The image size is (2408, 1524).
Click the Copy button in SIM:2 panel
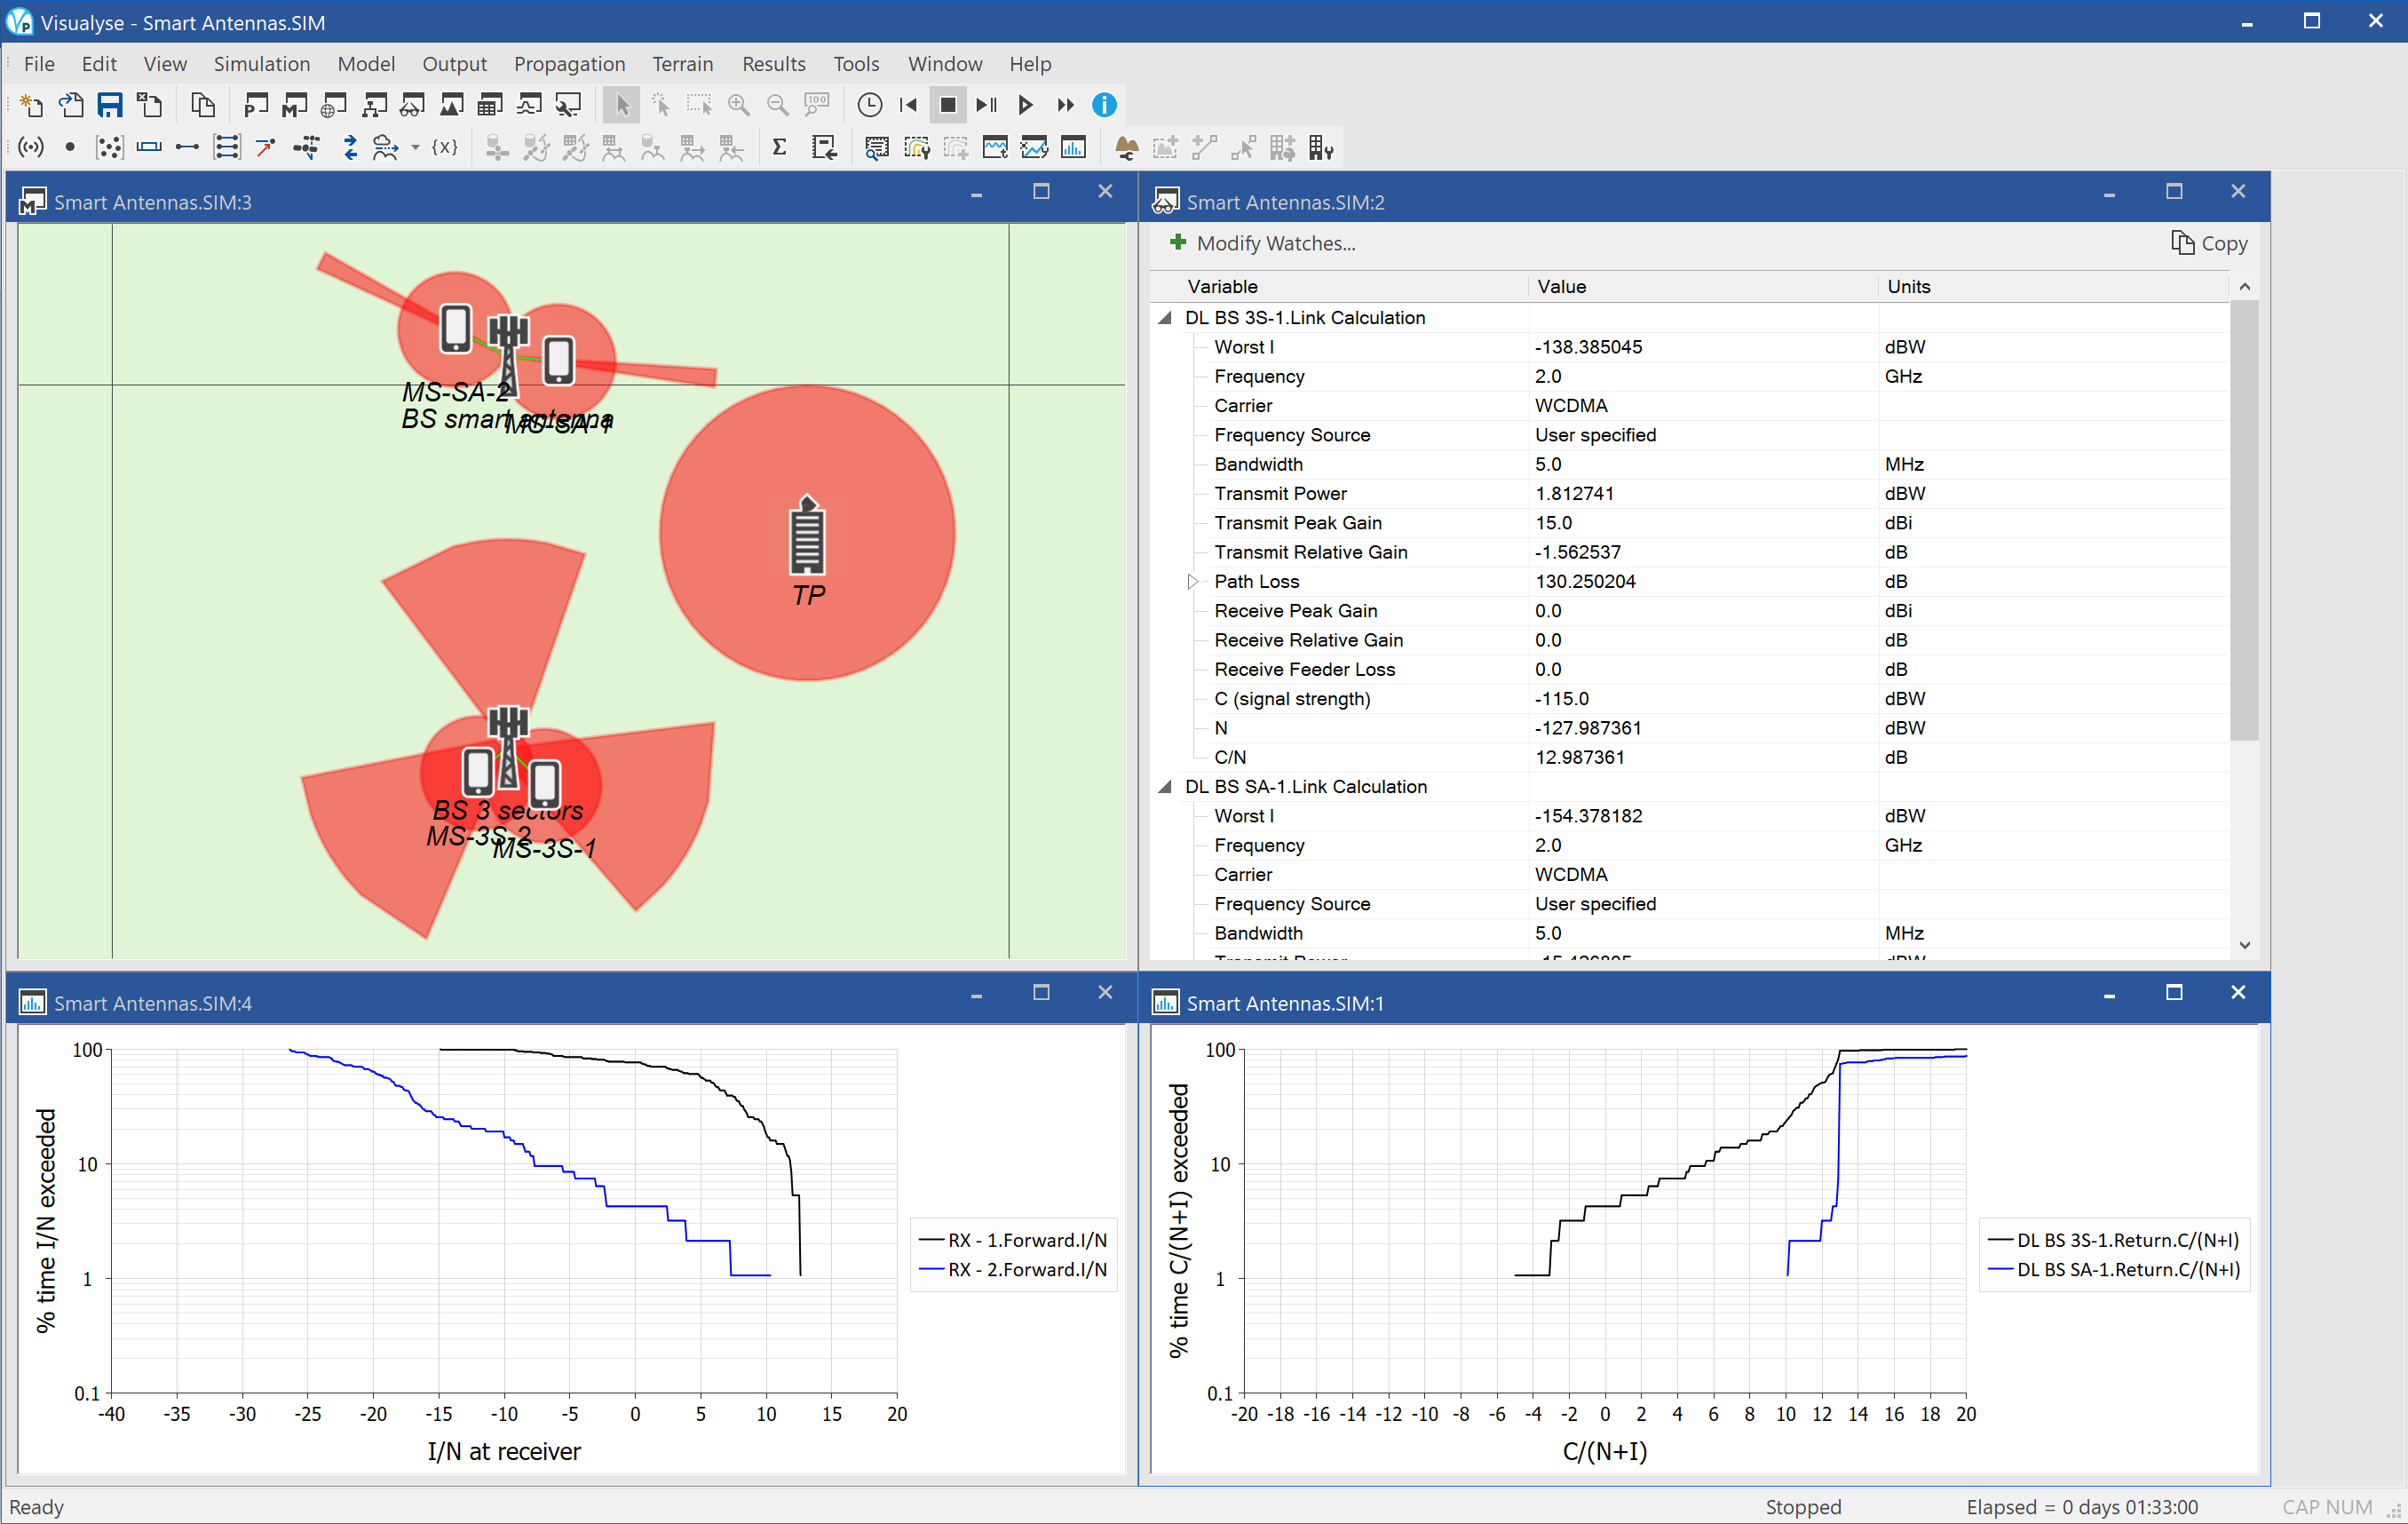2206,244
